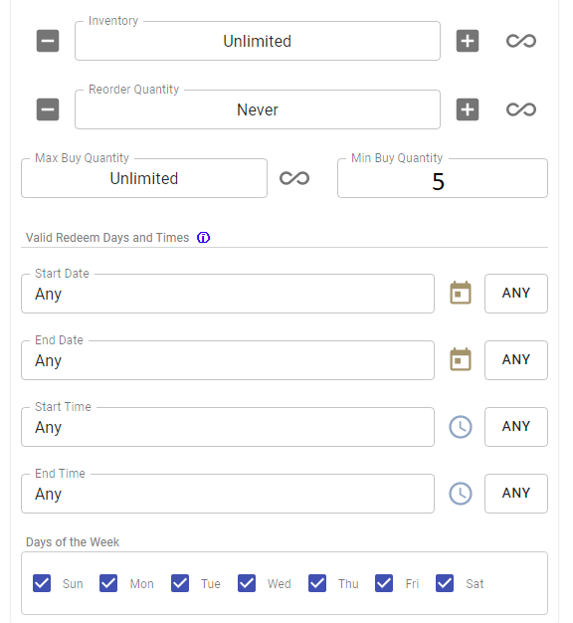Image resolution: width=573 pixels, height=623 pixels.
Task: Set Inventory to unlimited via infinity icon
Action: click(x=521, y=41)
